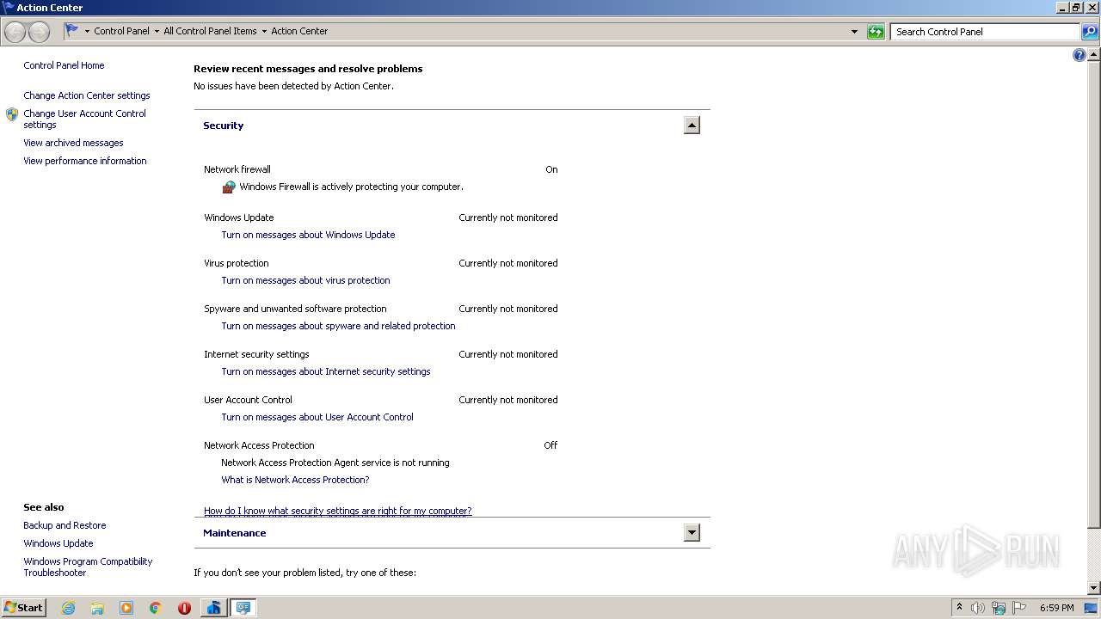Click the Back navigation arrow button
This screenshot has width=1101, height=619.
coord(15,32)
